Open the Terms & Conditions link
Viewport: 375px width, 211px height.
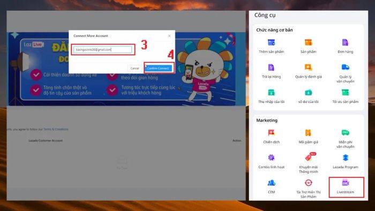56,129
